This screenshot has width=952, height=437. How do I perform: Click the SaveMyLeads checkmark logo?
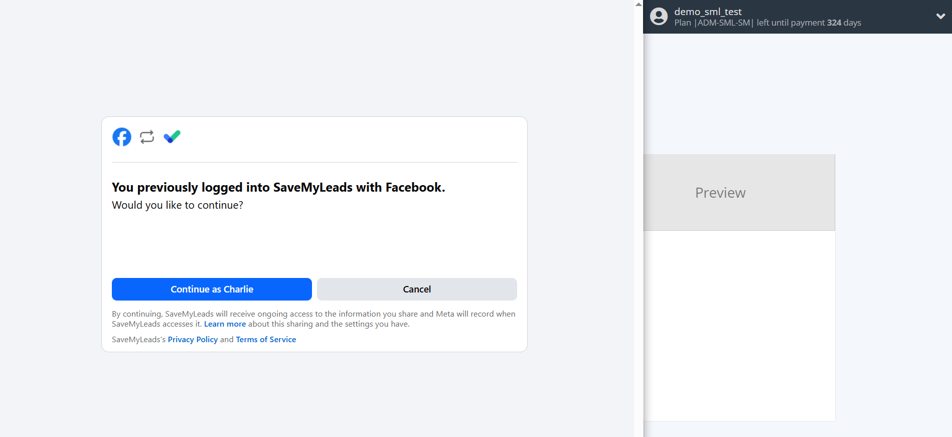[172, 136]
